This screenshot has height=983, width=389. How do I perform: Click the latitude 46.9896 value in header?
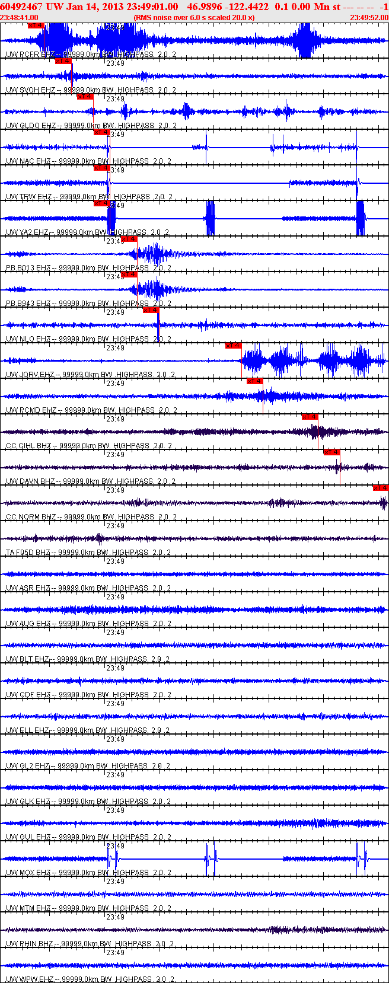(x=205, y=7)
